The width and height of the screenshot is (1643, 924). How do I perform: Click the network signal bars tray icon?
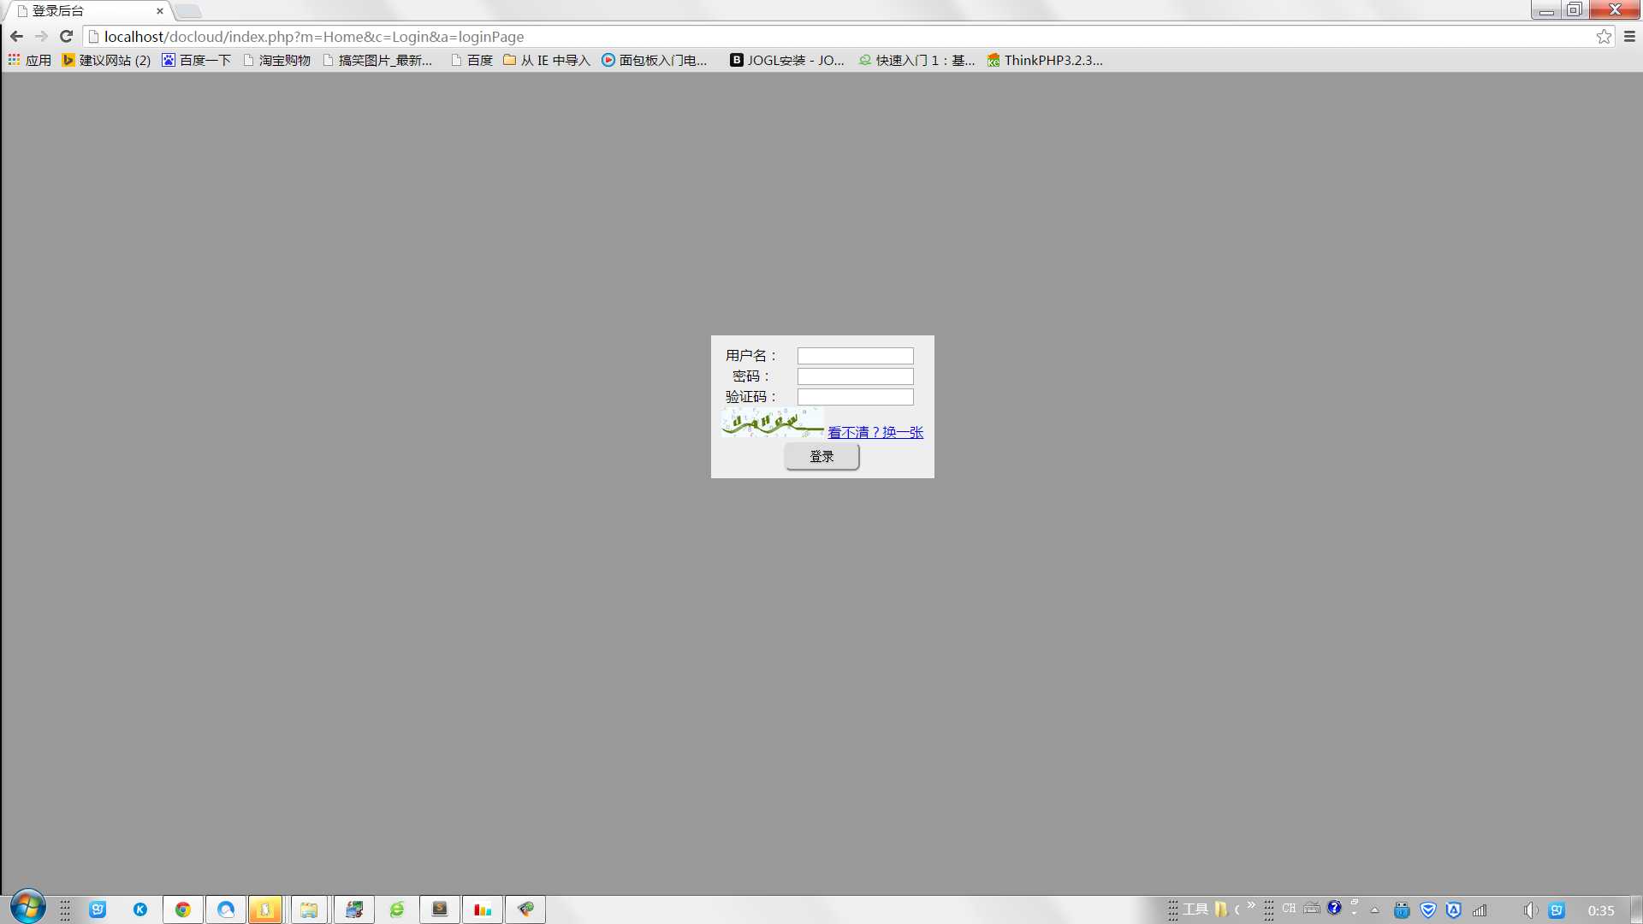1480,910
